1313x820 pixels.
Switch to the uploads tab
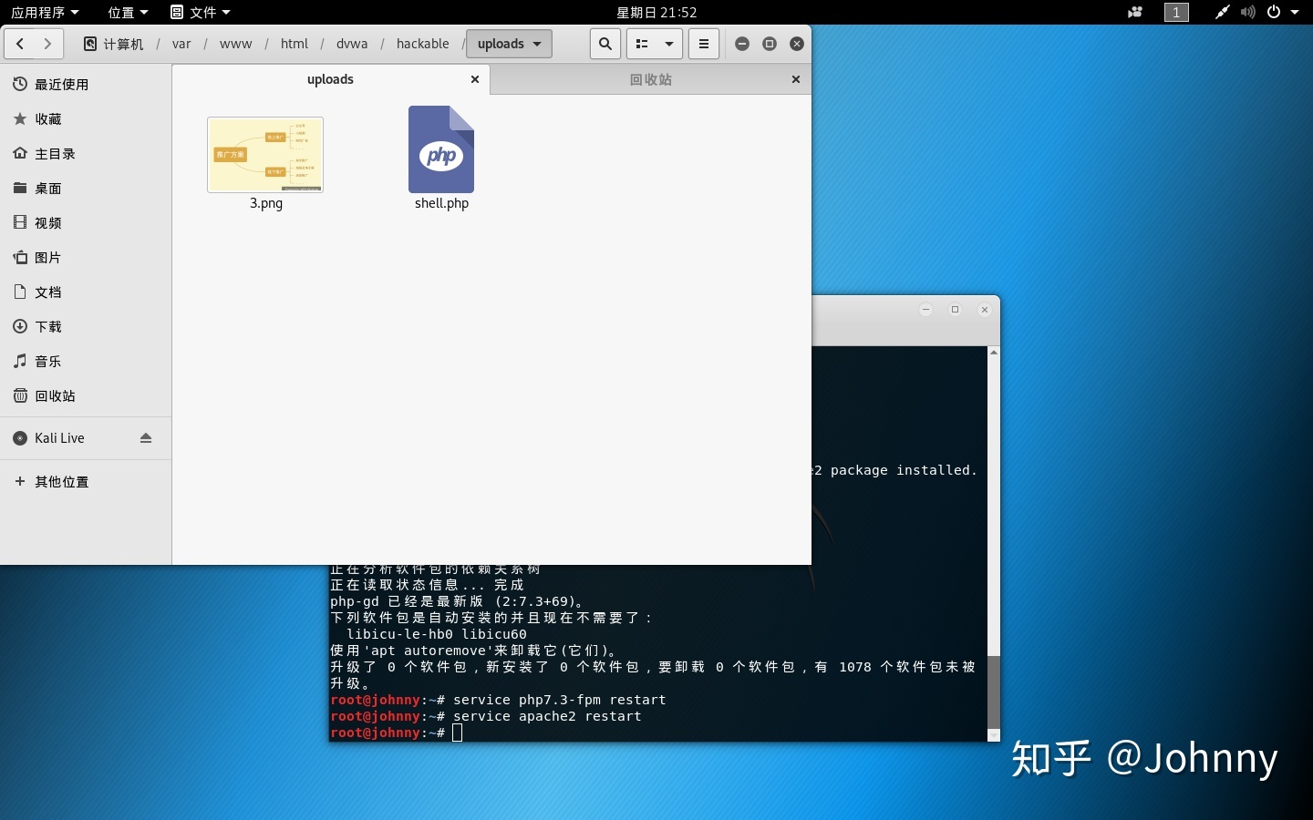tap(330, 79)
